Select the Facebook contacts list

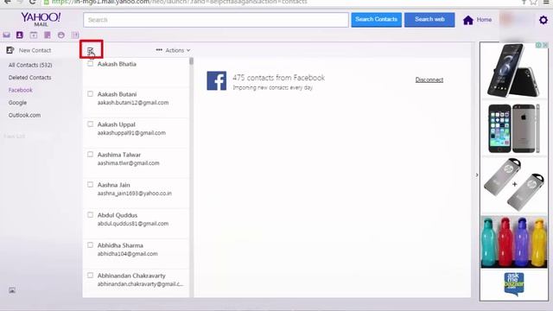[x=21, y=90]
